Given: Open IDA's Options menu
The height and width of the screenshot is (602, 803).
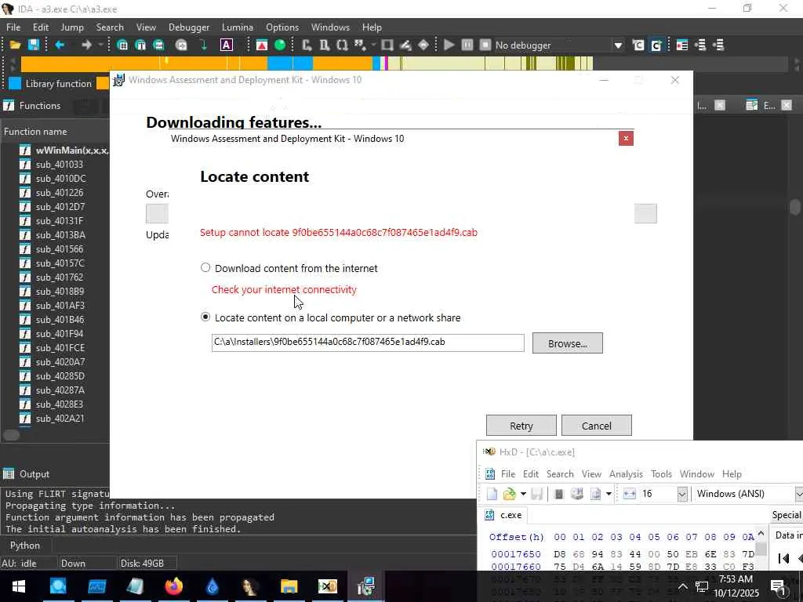Looking at the screenshot, I should click(282, 27).
